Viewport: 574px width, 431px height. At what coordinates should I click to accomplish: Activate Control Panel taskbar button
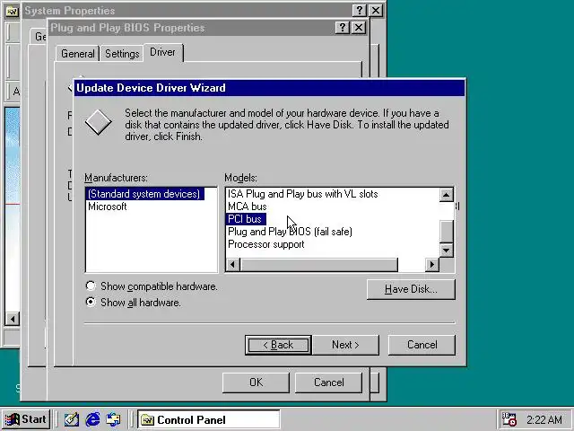tap(208, 419)
